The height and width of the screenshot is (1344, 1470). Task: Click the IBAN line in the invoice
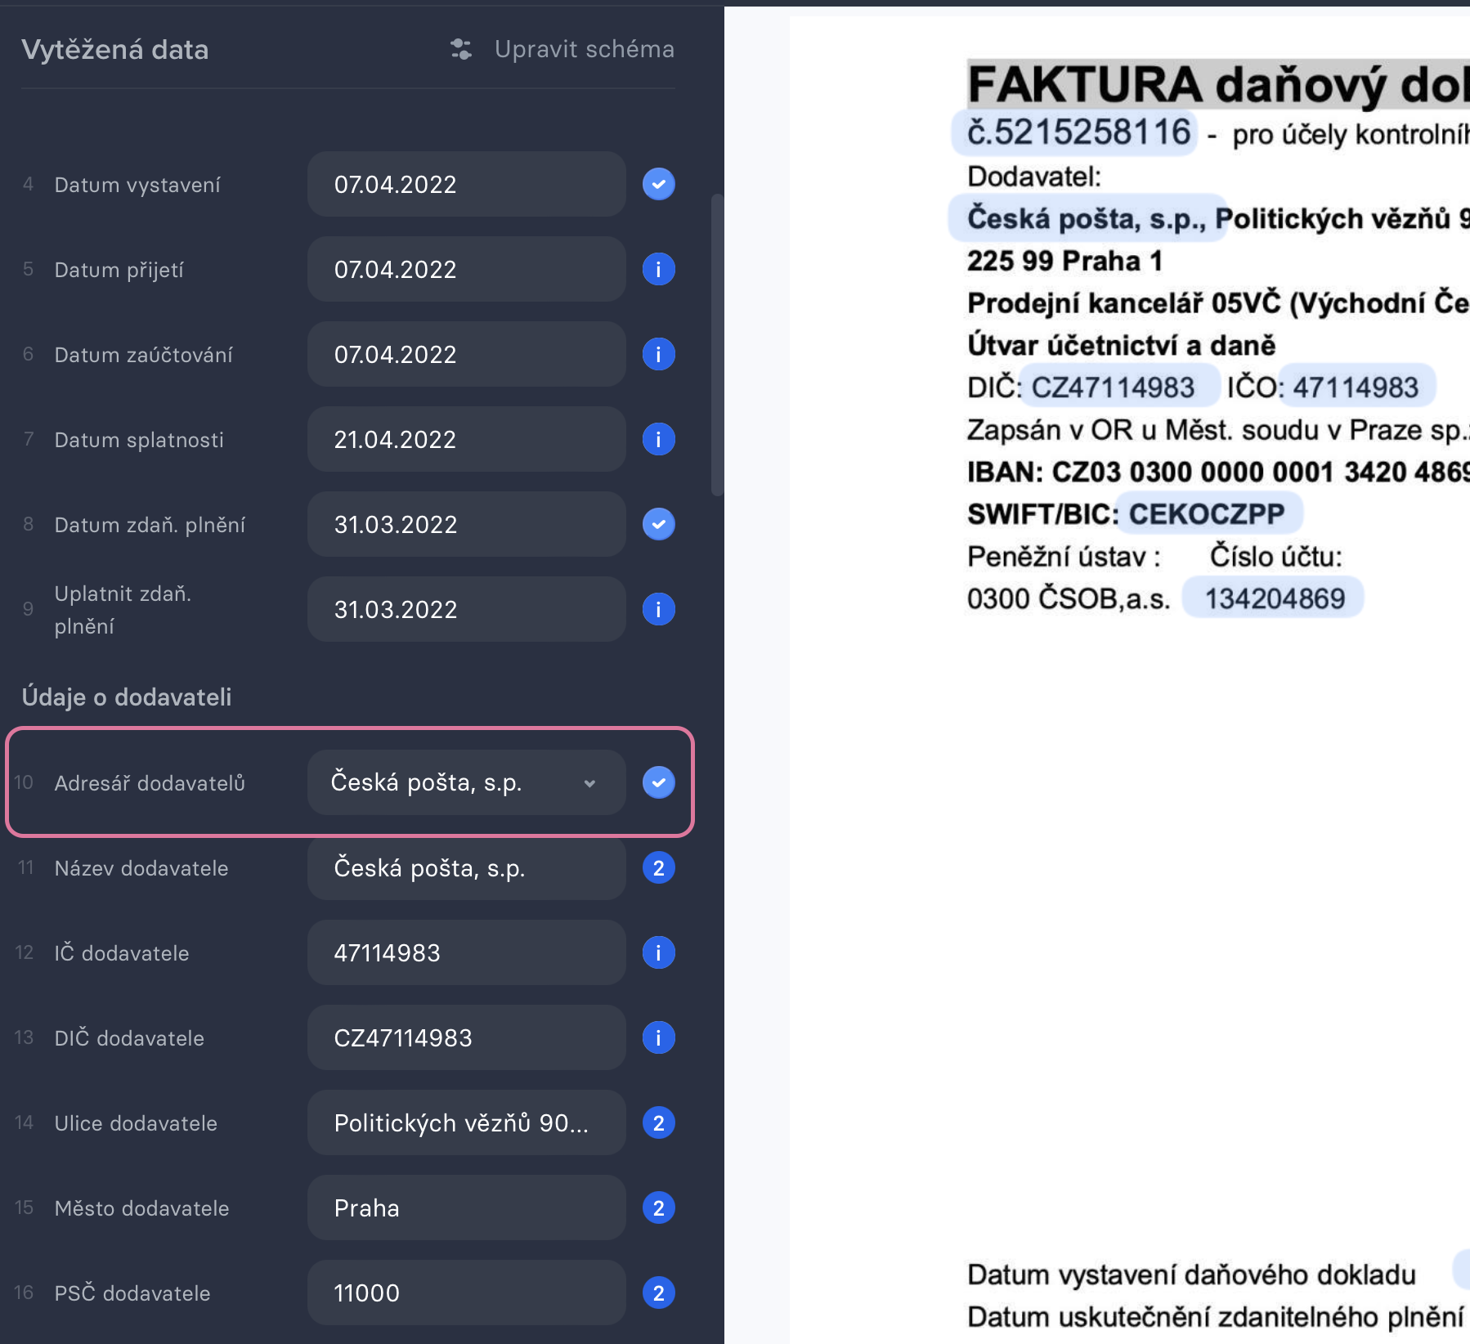point(1218,472)
